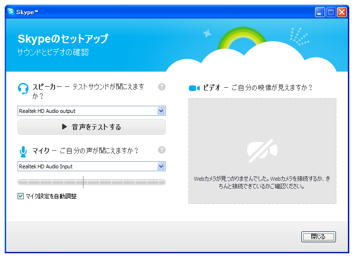Click the microphone level slider bar
Screen dimensions: 354x258
[x=91, y=182]
